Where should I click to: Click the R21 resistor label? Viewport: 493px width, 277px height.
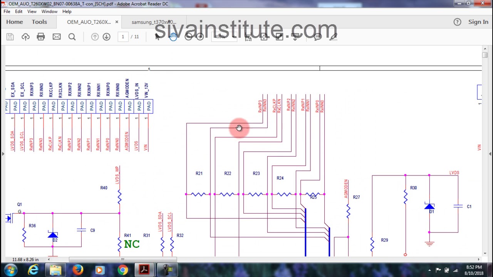point(199,174)
